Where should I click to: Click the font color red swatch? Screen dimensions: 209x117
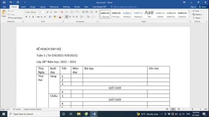click(x=60, y=17)
